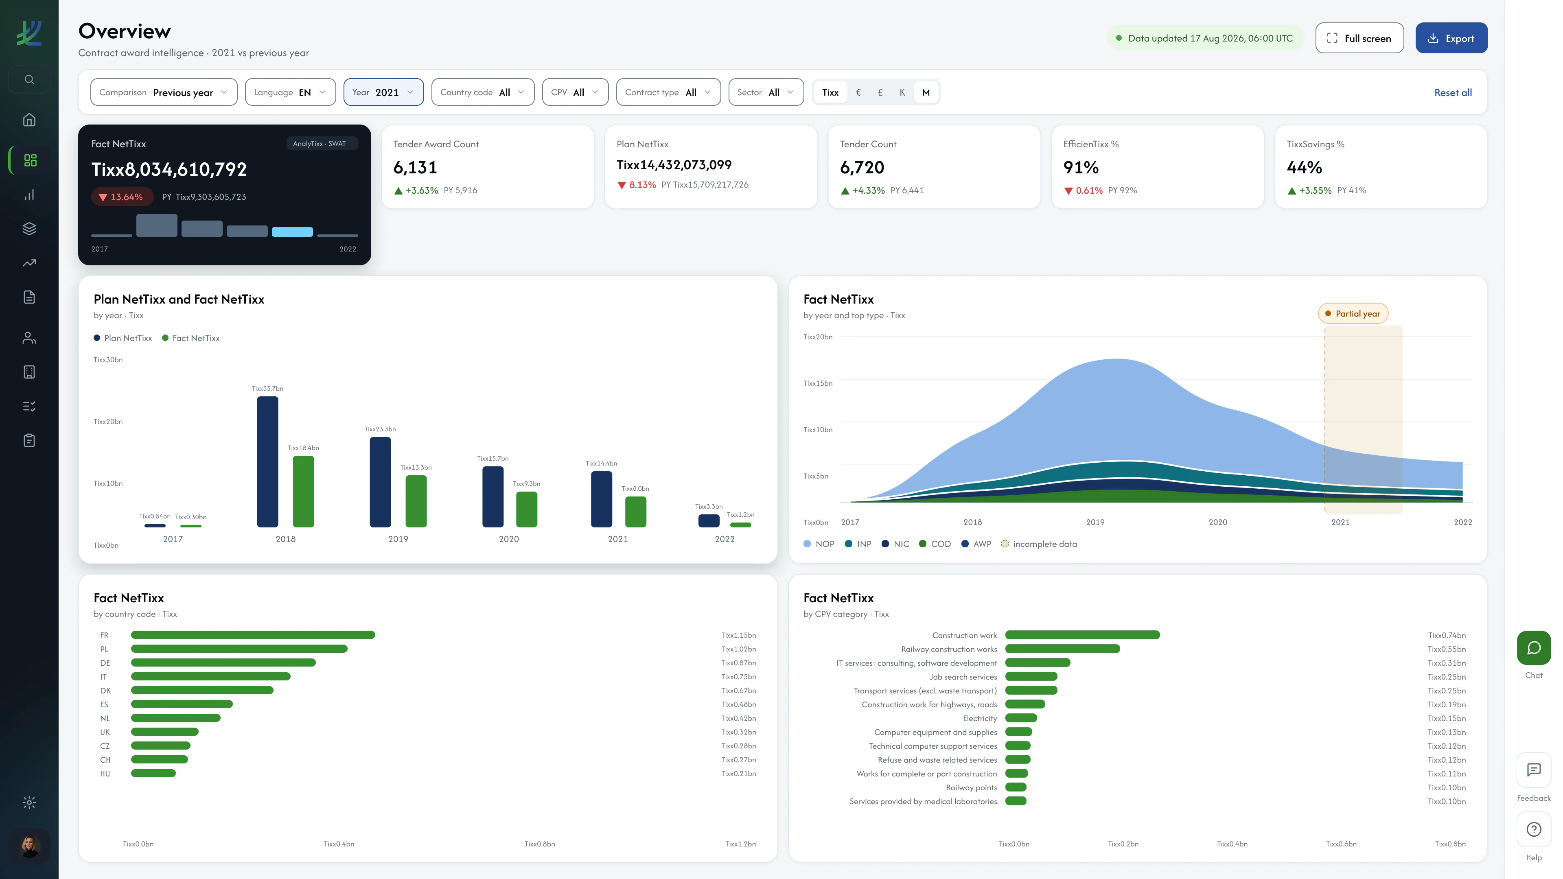This screenshot has width=1563, height=879.
Task: Go to the home icon in sidebar
Action: (x=29, y=120)
